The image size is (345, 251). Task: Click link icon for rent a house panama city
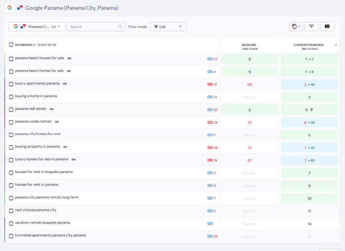coord(210,211)
